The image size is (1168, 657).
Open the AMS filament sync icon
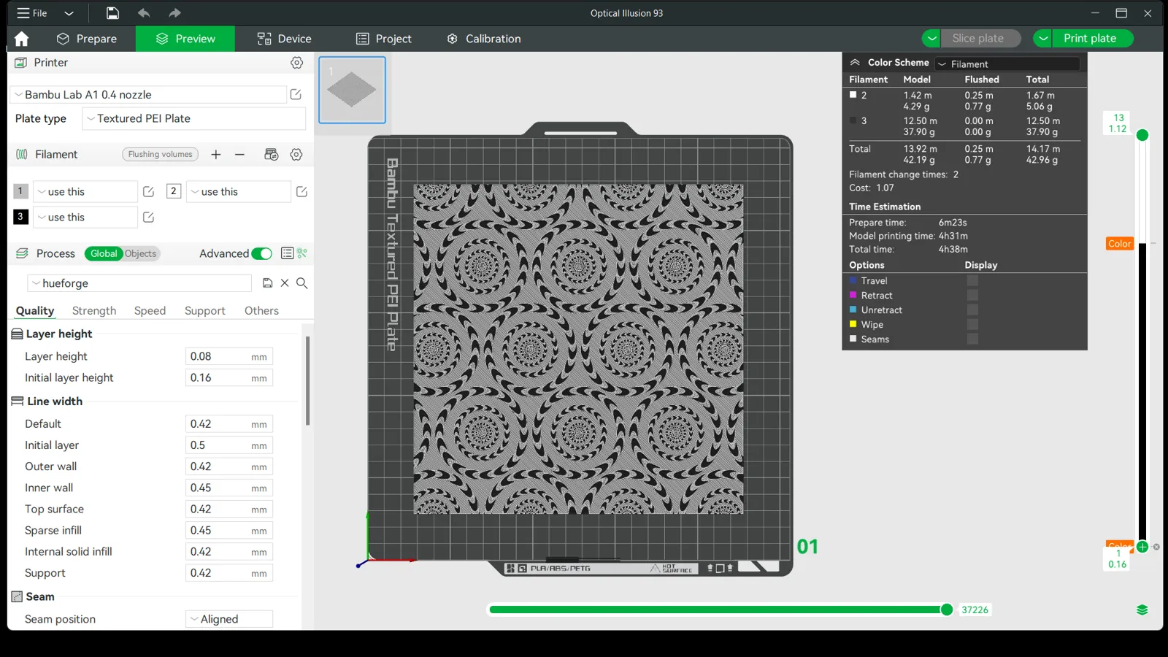(272, 154)
